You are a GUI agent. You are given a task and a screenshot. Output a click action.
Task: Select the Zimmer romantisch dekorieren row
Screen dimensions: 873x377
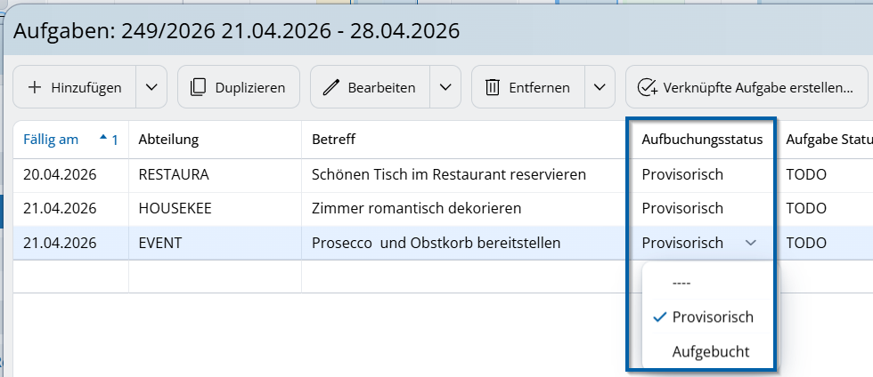tap(415, 208)
